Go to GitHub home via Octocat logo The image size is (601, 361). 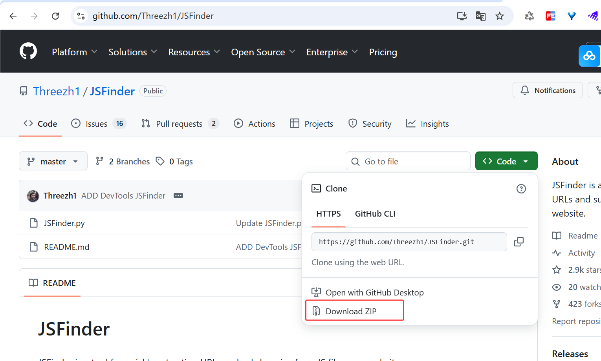pos(28,51)
